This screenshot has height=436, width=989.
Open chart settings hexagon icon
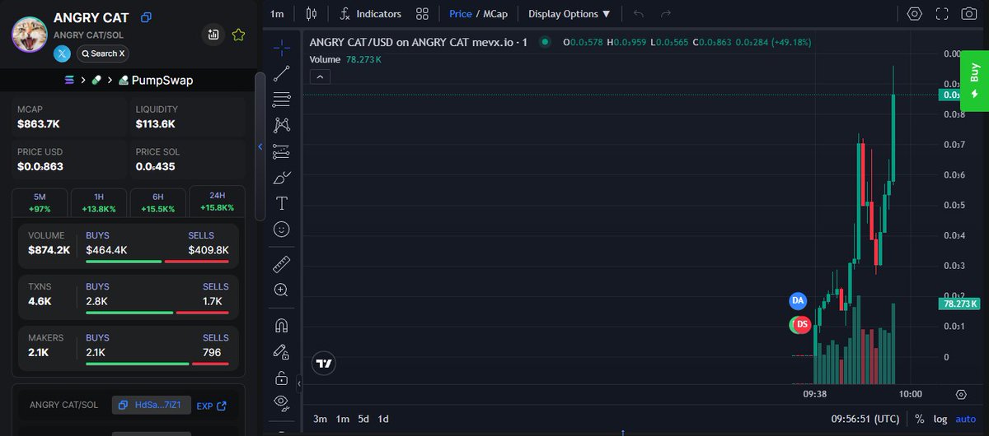pyautogui.click(x=915, y=14)
